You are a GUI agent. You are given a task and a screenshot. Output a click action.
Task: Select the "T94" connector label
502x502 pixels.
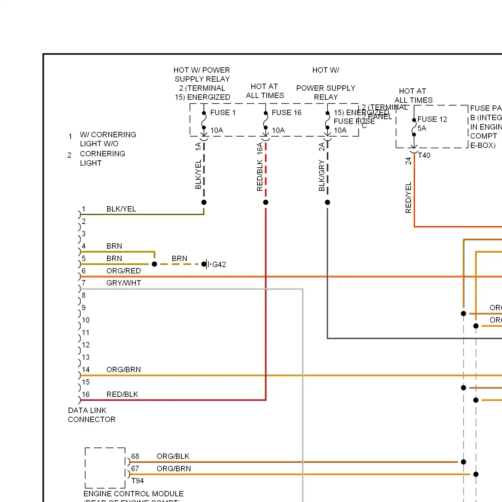pos(138,481)
